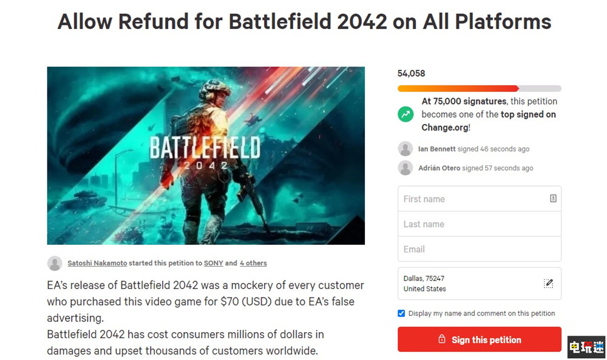Expand the "4 others" recipients link

coord(253,263)
